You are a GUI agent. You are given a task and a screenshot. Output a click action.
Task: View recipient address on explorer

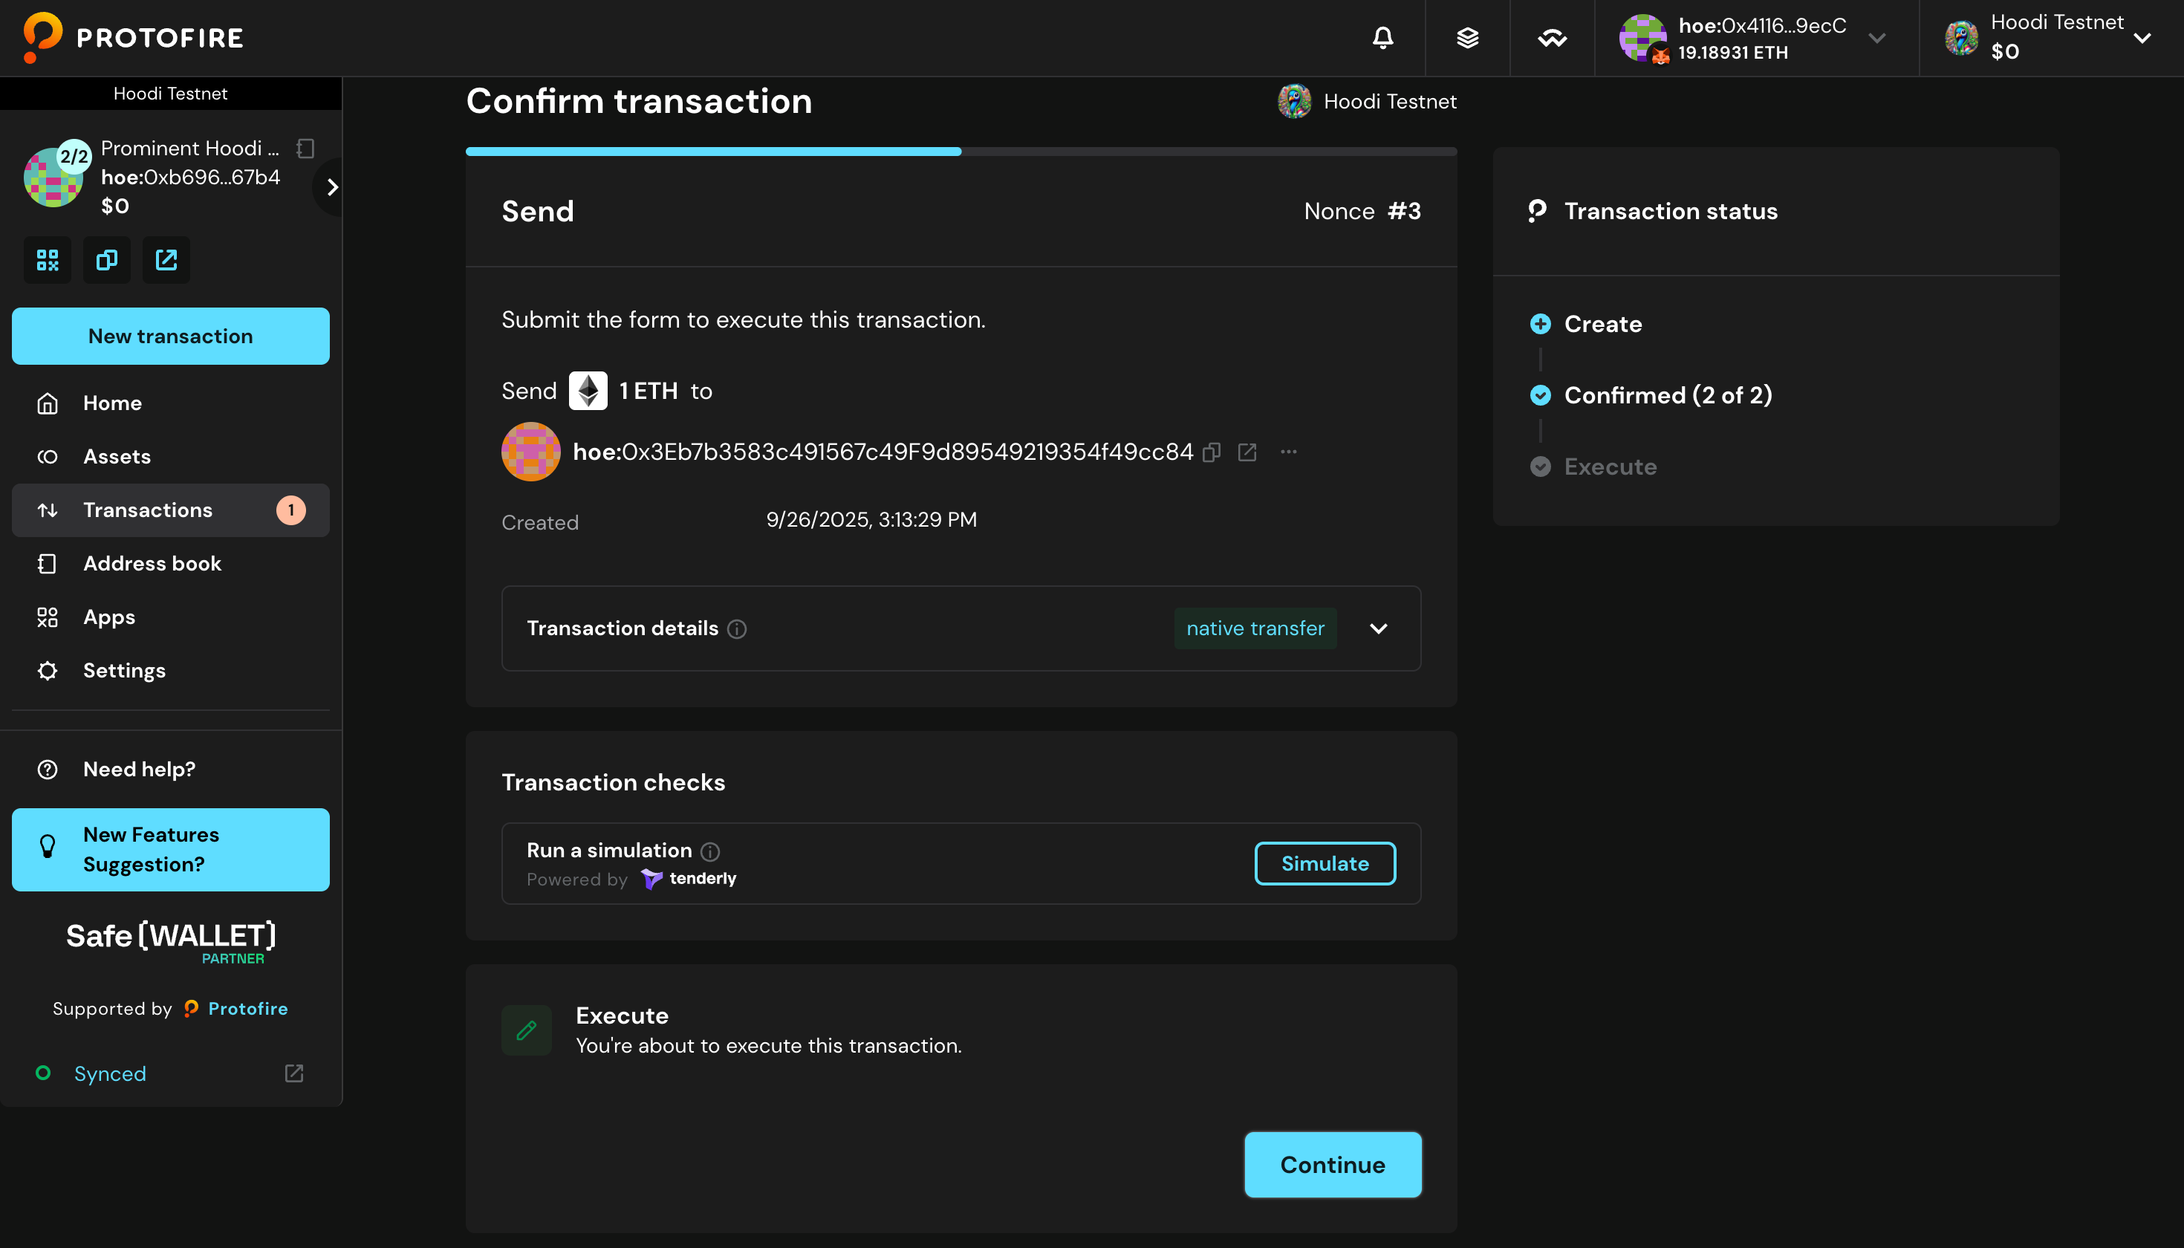pyautogui.click(x=1247, y=452)
